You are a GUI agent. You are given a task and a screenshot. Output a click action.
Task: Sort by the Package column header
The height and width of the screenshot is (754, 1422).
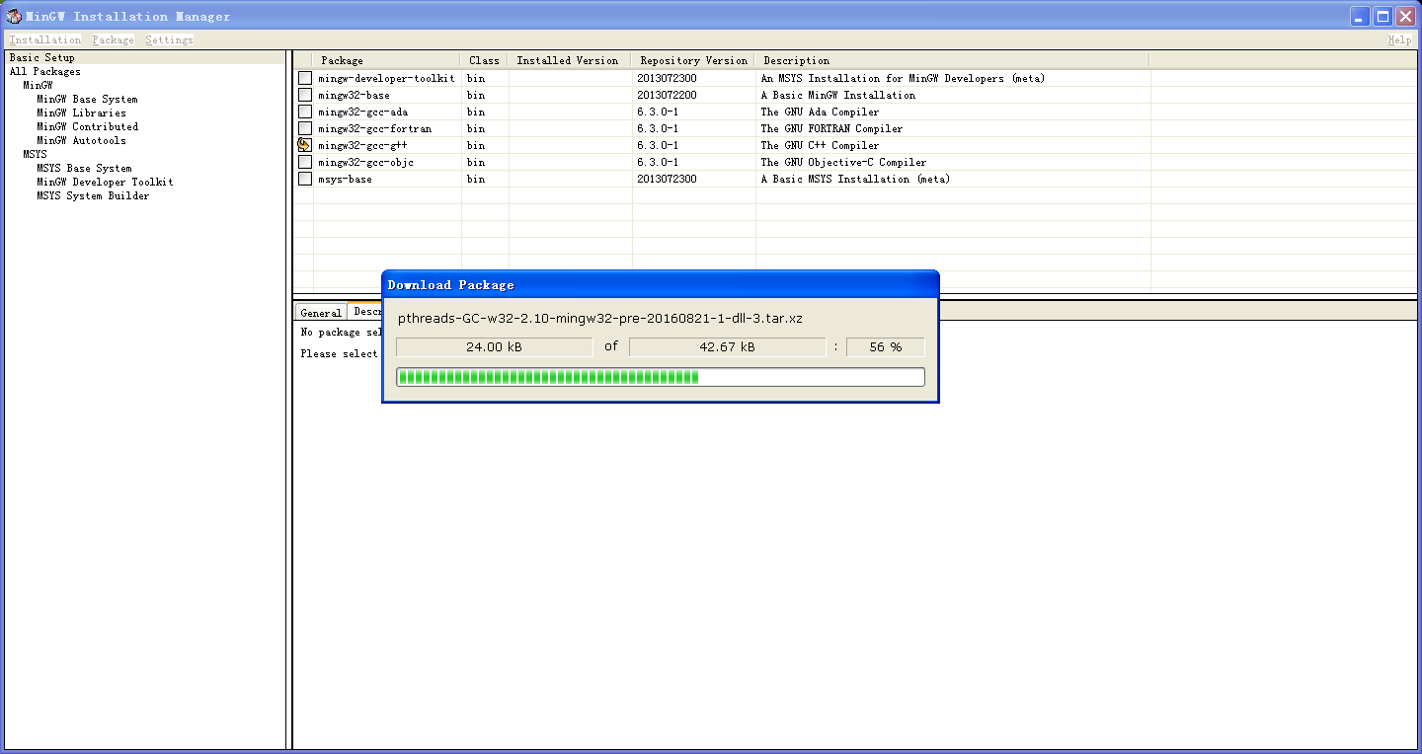pyautogui.click(x=386, y=60)
